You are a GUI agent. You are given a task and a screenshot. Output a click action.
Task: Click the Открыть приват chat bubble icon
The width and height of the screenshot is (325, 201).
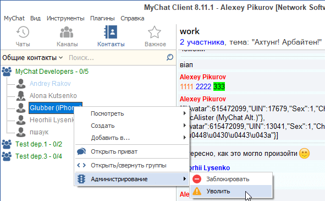click(81, 151)
